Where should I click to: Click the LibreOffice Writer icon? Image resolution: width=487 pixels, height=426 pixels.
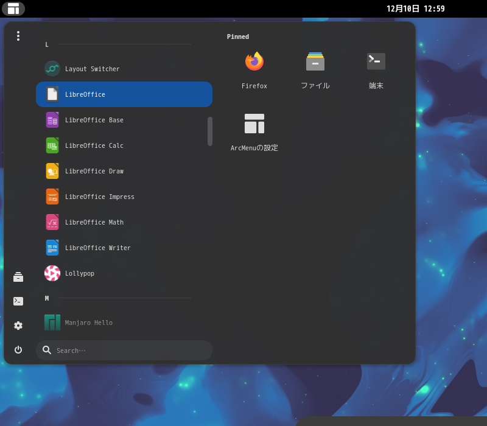pyautogui.click(x=52, y=248)
